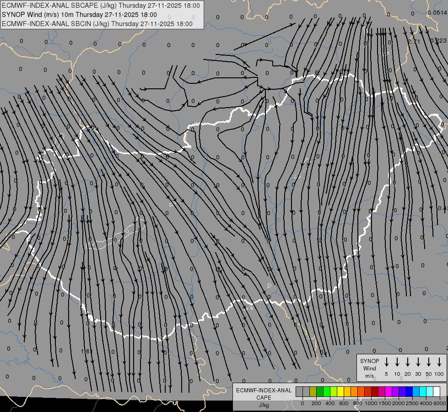Click the 0.223 value on the map
Viewport: 448px width, 412px height.
(438, 41)
